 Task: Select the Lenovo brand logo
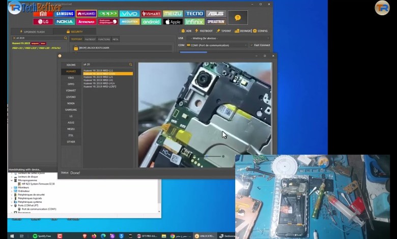[87, 22]
